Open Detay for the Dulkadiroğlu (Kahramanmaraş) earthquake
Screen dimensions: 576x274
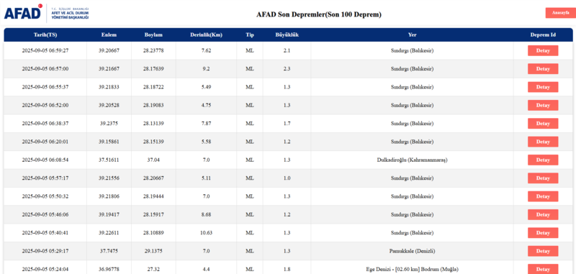(x=543, y=160)
